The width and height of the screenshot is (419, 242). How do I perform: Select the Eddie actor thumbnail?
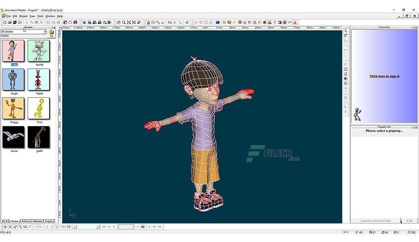coord(14,51)
